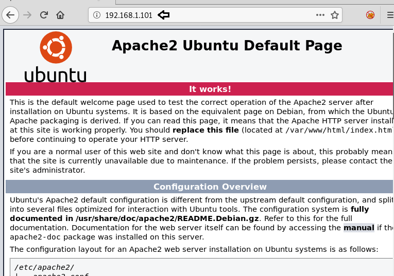Click the "replace this file" bold text
This screenshot has height=276, width=394.
205,130
